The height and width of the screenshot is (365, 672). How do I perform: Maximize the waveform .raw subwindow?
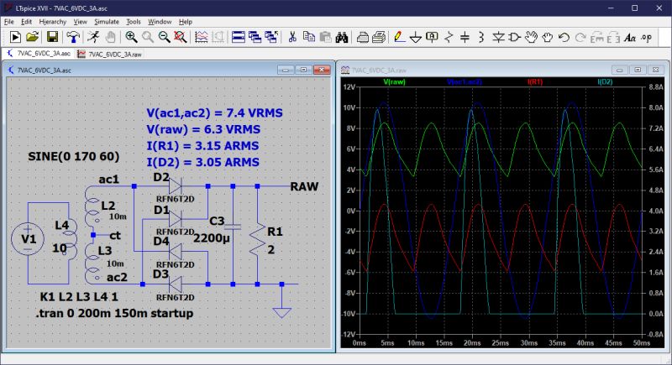(x=638, y=70)
